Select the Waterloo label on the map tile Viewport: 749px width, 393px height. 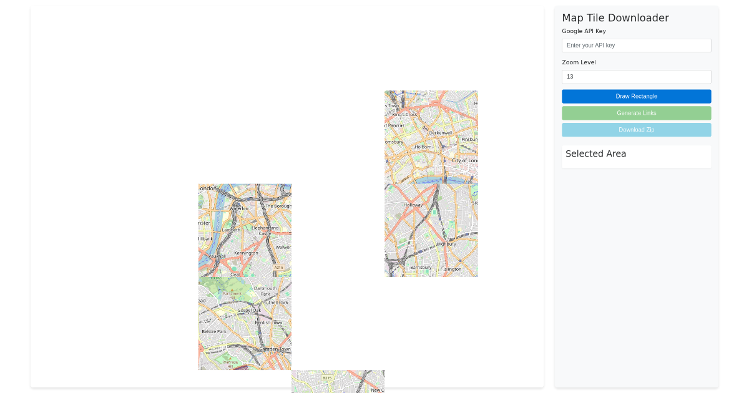238,208
